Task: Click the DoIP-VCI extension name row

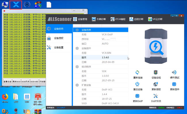Action: (100, 90)
